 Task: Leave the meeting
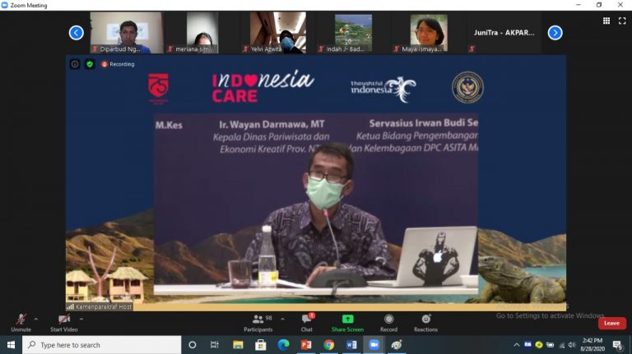click(x=611, y=323)
